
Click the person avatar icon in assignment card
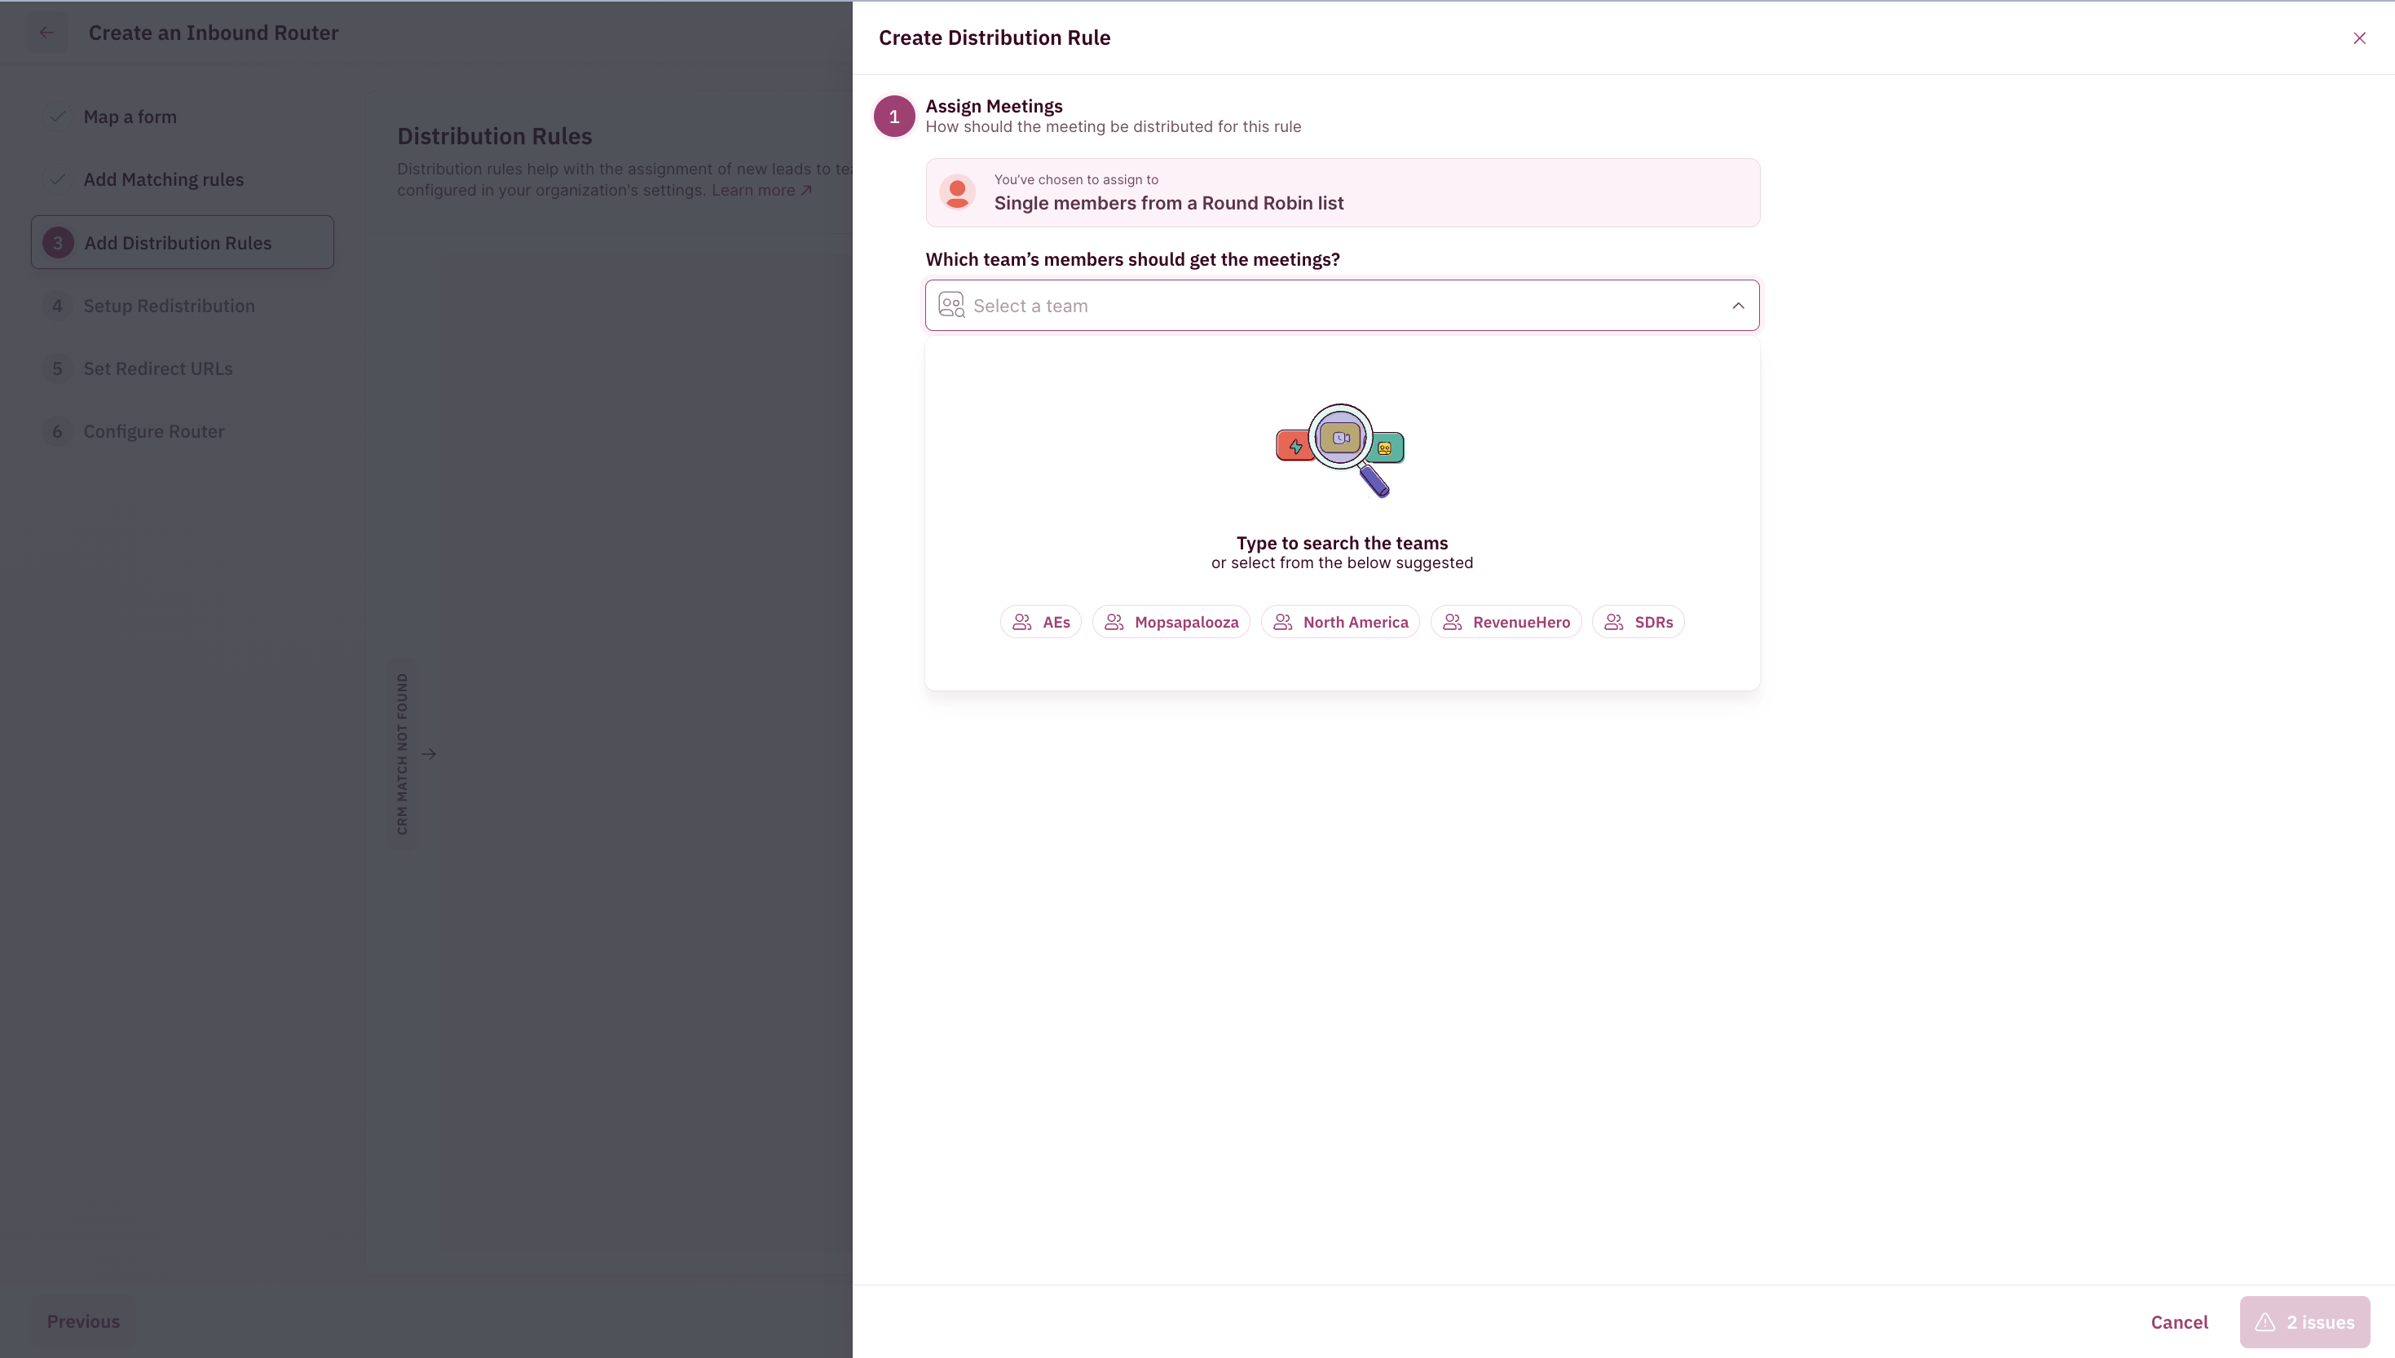click(x=957, y=193)
